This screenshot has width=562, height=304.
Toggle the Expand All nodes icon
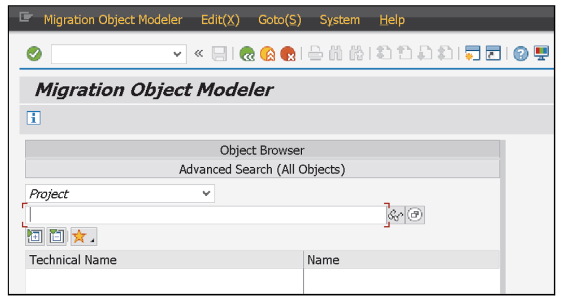point(34,236)
